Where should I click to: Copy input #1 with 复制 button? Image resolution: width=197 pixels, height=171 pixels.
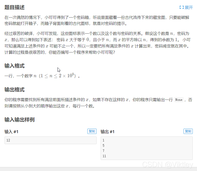92,131
